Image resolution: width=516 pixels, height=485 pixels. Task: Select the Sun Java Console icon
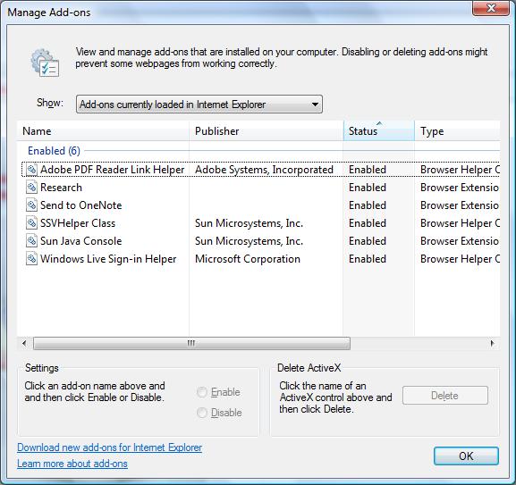(x=31, y=241)
